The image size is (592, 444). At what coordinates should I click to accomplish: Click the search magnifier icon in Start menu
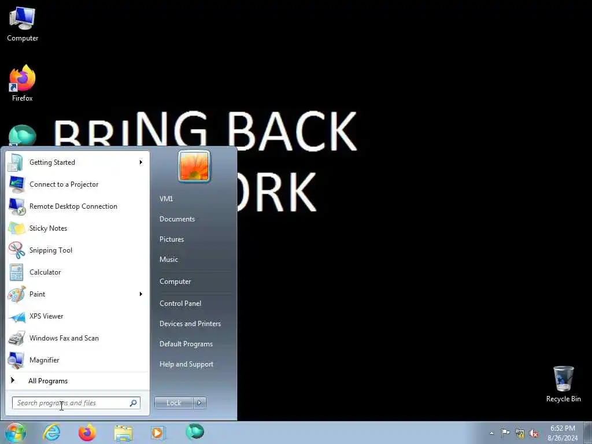tap(134, 403)
